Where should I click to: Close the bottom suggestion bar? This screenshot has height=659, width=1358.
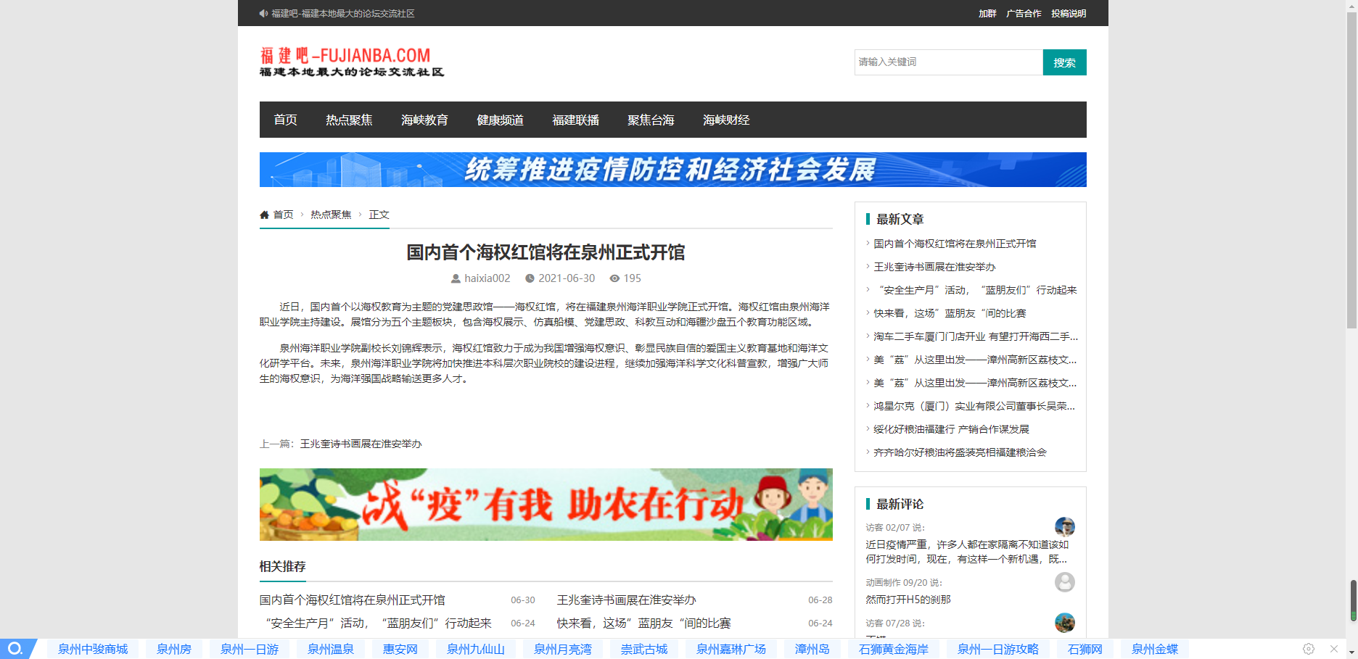click(1334, 649)
